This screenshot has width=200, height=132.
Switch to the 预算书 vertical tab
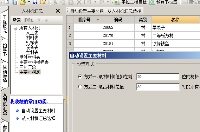pos(5,49)
